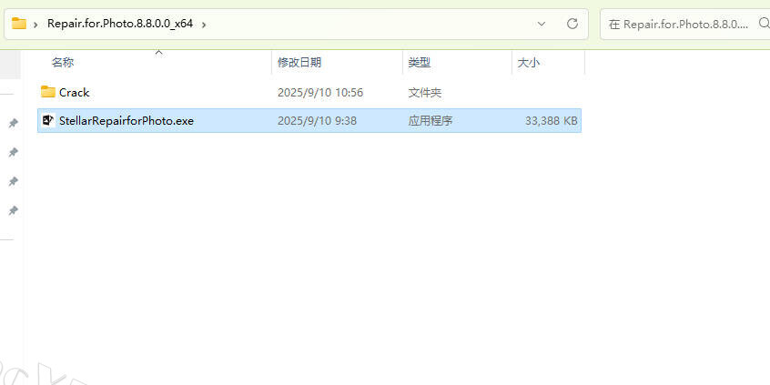Click the first pin icon in sidebar
This screenshot has height=385, width=770.
[x=14, y=123]
